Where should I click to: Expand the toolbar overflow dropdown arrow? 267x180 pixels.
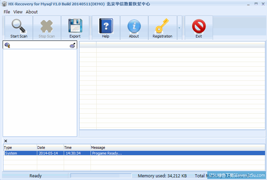179,28
